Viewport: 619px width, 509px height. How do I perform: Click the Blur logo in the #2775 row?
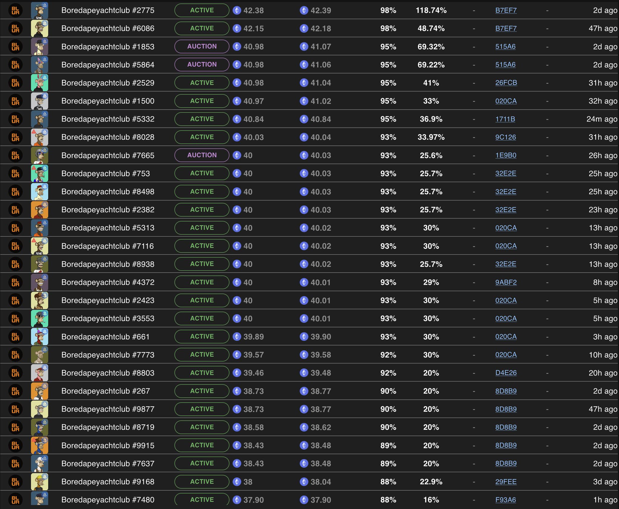click(15, 10)
